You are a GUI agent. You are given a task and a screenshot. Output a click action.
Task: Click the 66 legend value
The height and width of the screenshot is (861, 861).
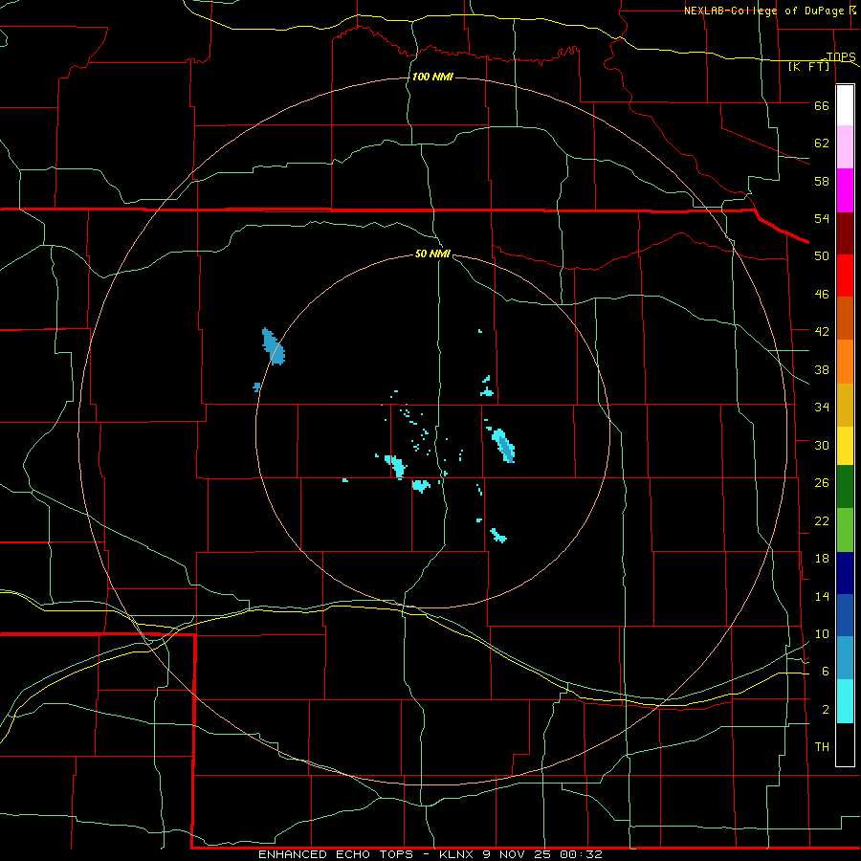pos(822,106)
